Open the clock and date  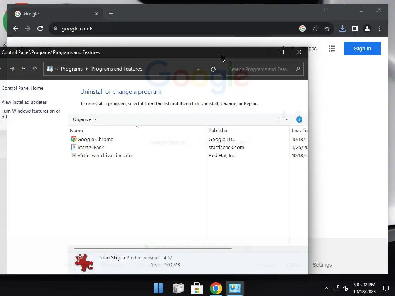(364, 288)
